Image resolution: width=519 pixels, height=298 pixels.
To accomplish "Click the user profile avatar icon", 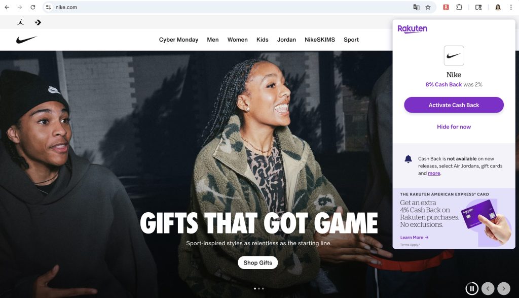I will (498, 7).
